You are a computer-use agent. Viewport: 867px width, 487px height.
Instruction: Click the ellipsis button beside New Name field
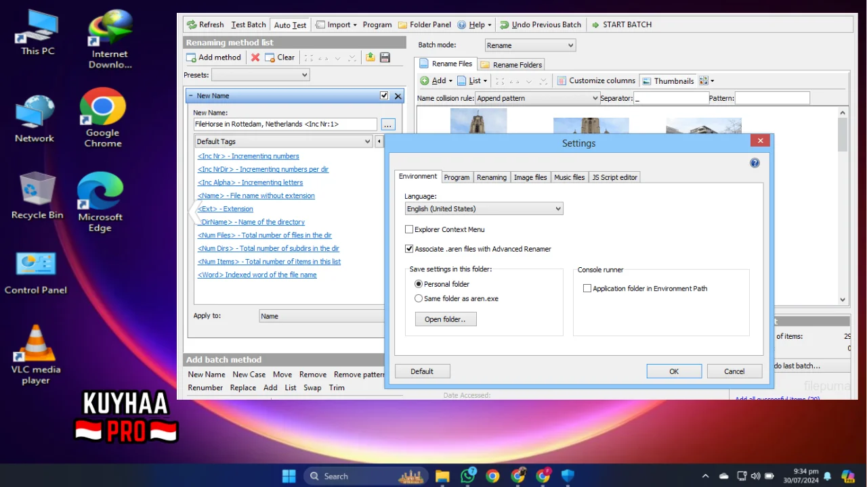(387, 124)
